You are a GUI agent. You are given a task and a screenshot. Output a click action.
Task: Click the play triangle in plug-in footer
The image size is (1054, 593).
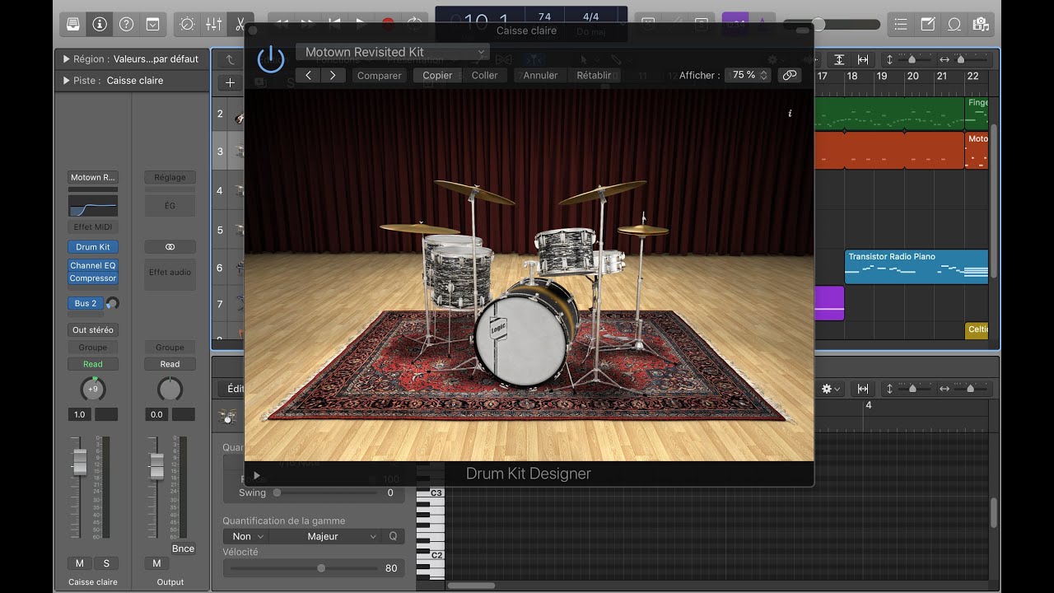tap(257, 475)
